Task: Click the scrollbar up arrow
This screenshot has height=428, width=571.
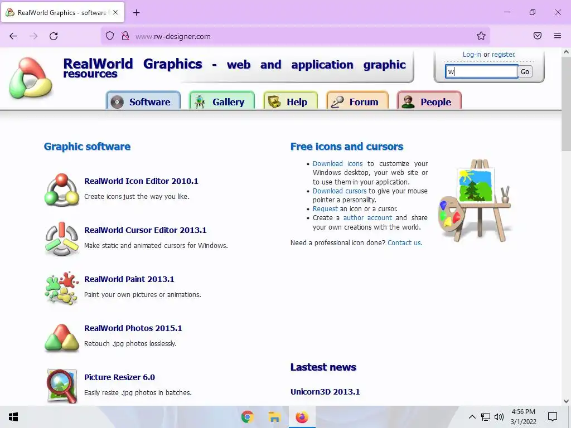Action: [567, 52]
